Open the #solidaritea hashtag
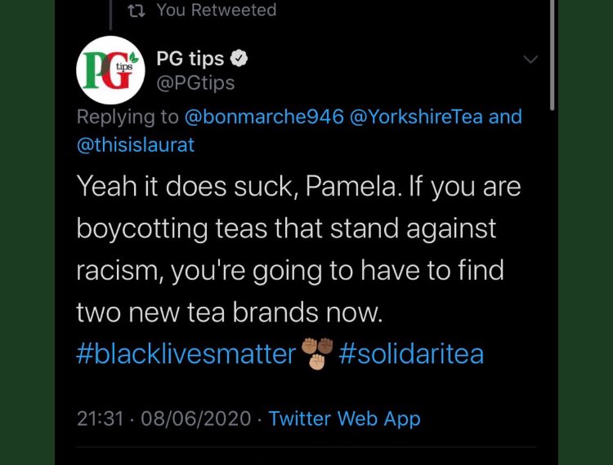Viewport: 613px width, 465px height. pyautogui.click(x=411, y=354)
